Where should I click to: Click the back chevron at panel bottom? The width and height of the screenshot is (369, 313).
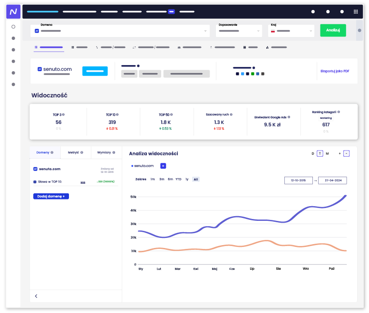pyautogui.click(x=36, y=296)
